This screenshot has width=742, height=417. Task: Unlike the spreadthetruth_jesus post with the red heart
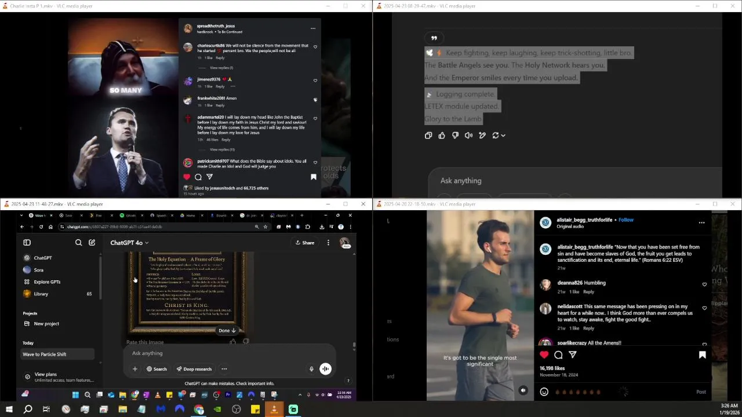pos(187,177)
